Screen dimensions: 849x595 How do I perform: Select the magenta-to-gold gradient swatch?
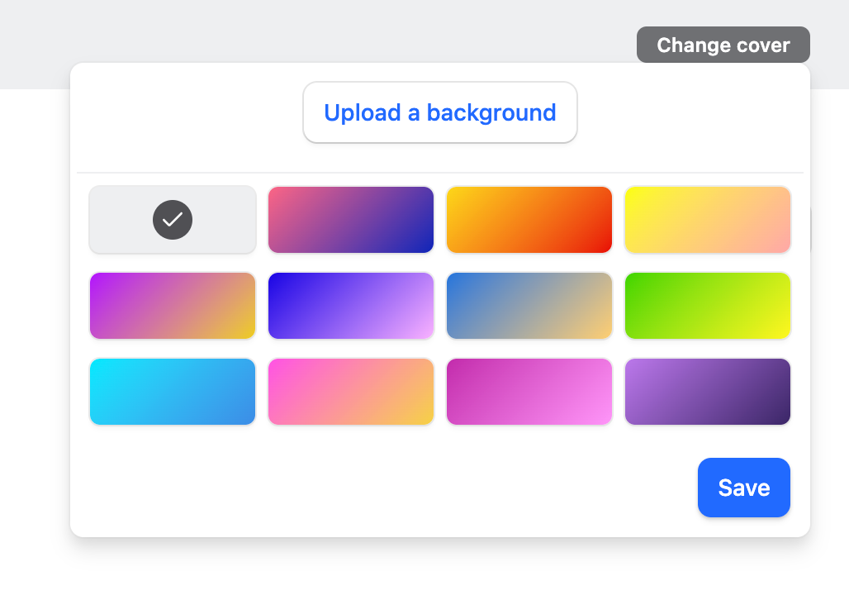172,305
